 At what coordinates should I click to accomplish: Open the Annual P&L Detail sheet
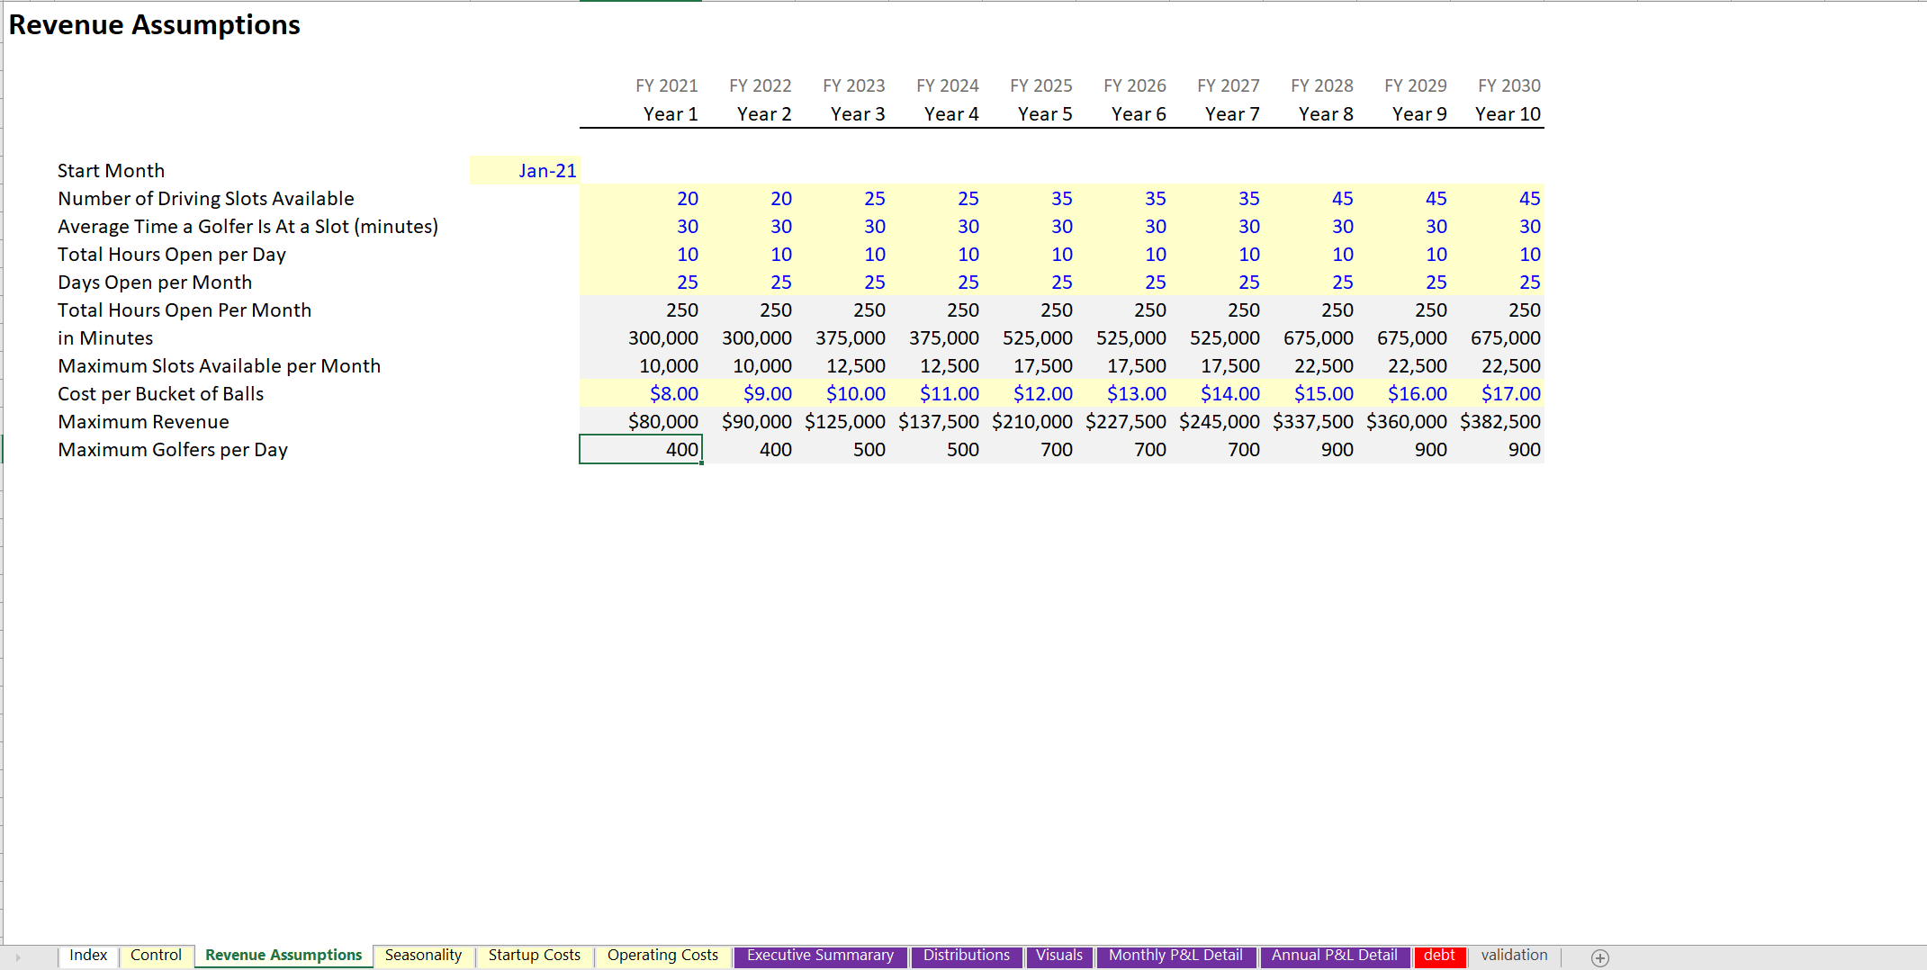tap(1334, 956)
